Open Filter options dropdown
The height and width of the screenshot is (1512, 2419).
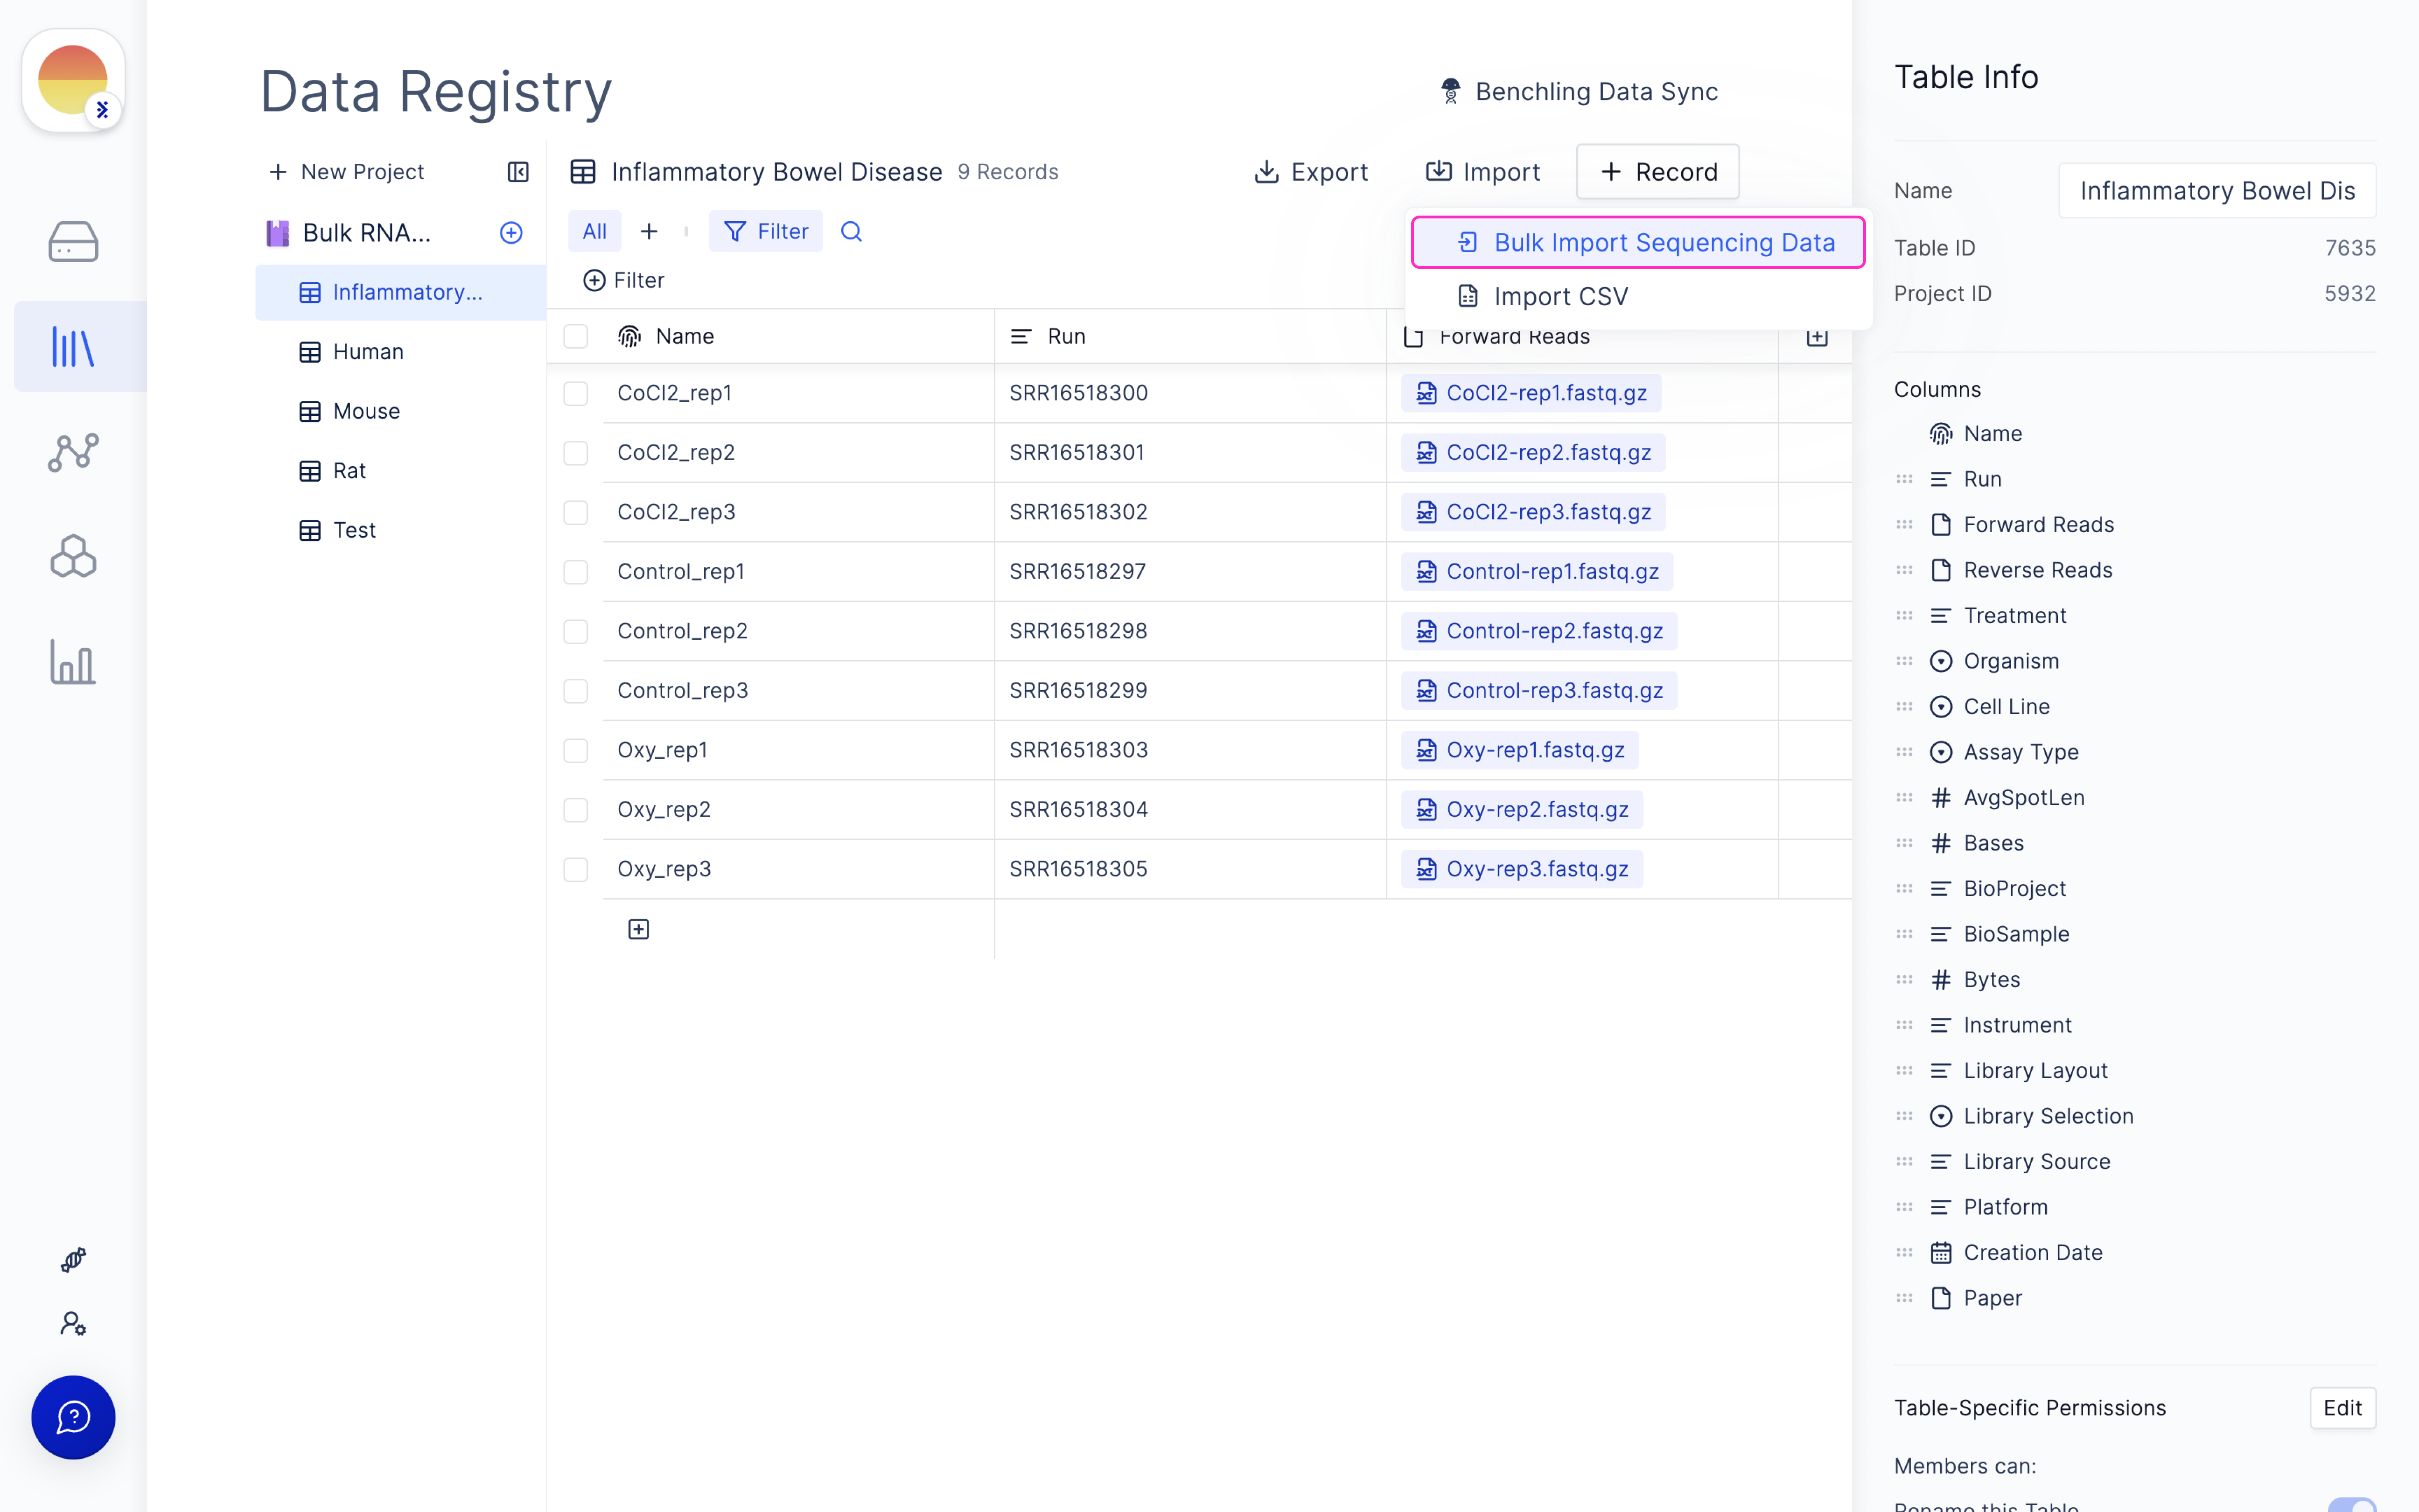[766, 231]
